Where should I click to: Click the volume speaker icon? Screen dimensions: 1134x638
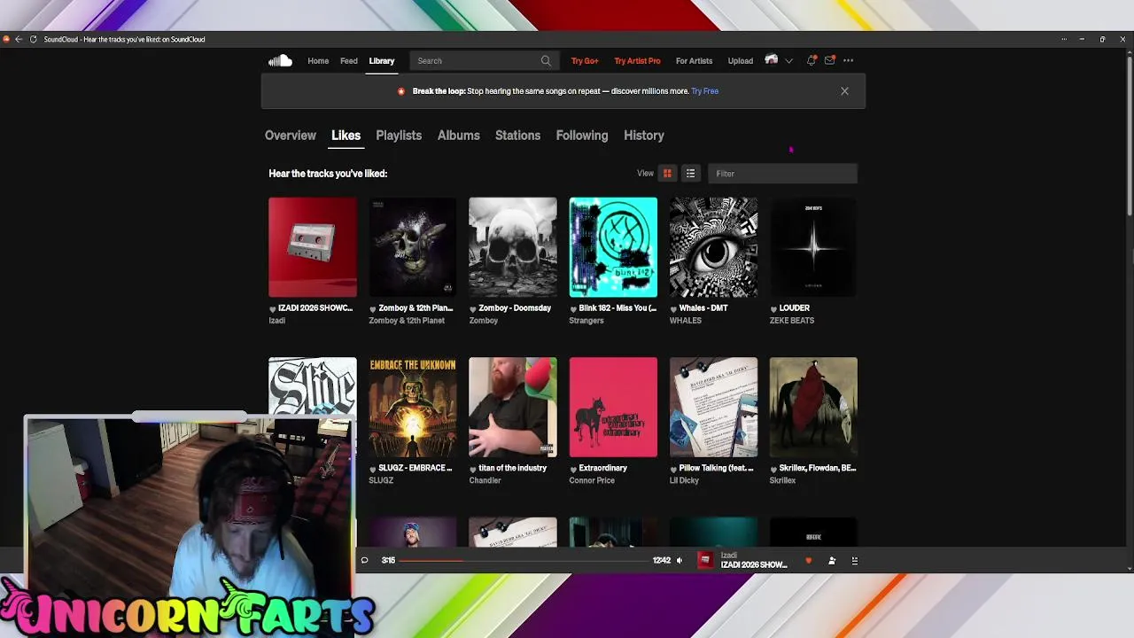click(680, 560)
